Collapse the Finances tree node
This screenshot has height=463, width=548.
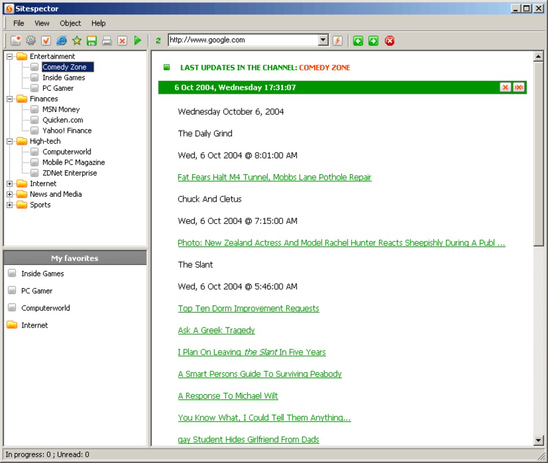click(10, 99)
